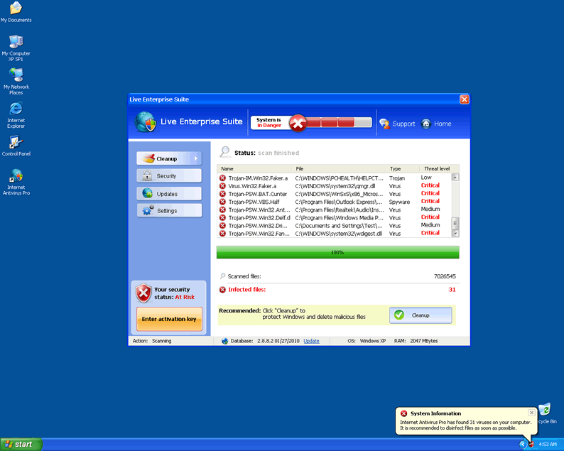The height and width of the screenshot is (451, 564).
Task: Open the Recycle Bin icon
Action: click(x=545, y=410)
